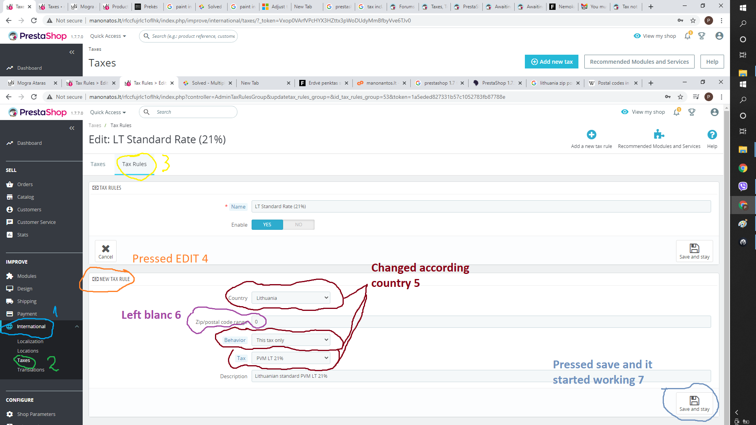Click the Zip/postal code range field
This screenshot has height=425, width=756.
point(481,322)
